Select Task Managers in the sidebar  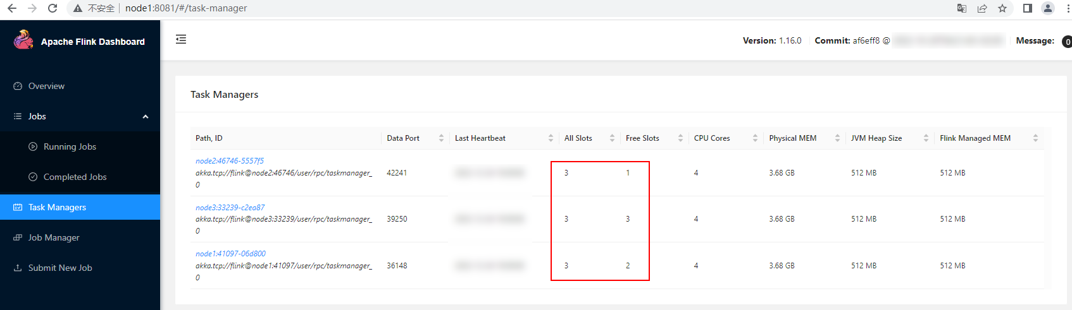80,207
